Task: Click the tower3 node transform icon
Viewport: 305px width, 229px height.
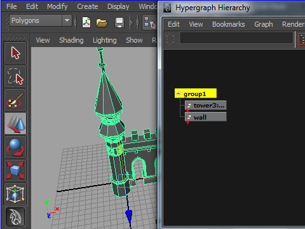Action: click(x=189, y=106)
